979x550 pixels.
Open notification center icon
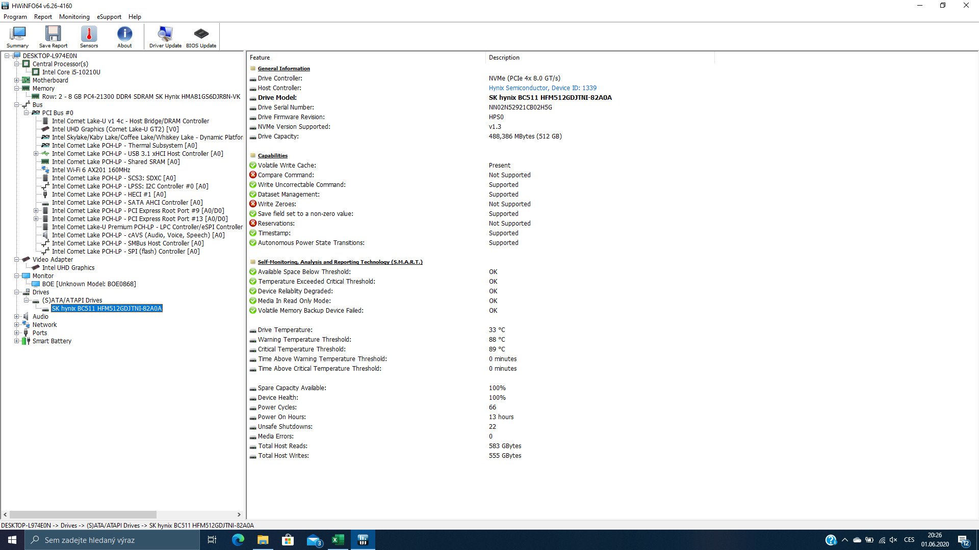963,540
